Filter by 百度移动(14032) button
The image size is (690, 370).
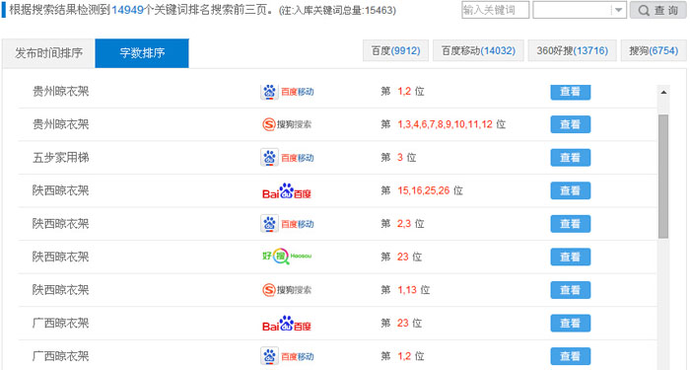click(x=478, y=50)
